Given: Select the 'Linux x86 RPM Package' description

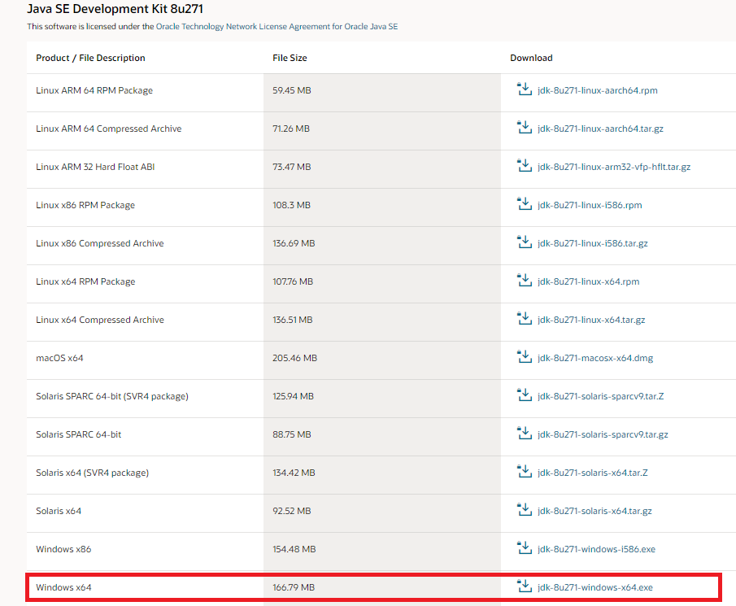Looking at the screenshot, I should point(85,205).
